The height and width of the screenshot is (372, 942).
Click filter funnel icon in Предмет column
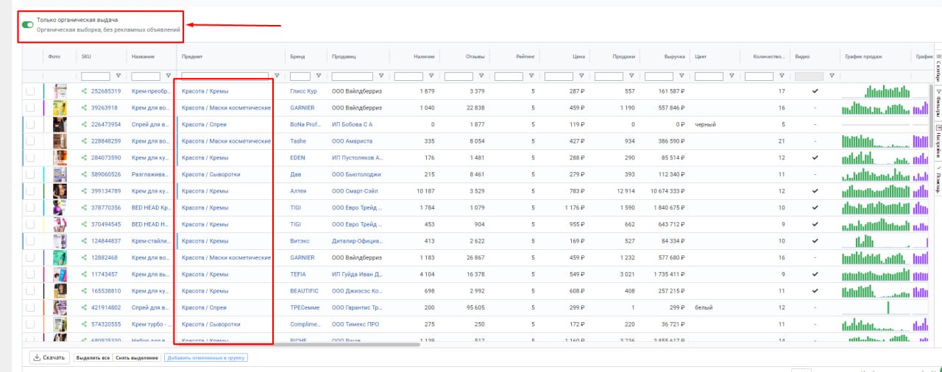(x=277, y=76)
